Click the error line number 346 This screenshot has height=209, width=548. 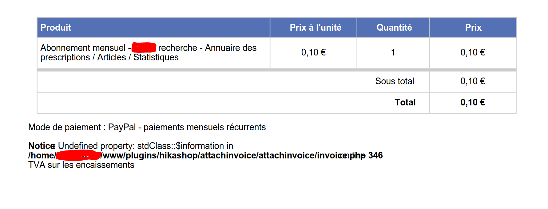[x=375, y=155]
